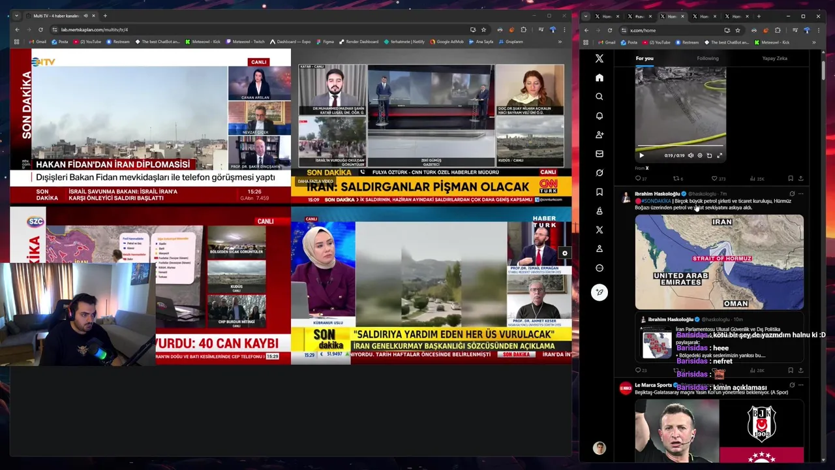Open X Home from sidebar
Image resolution: width=835 pixels, height=470 pixels.
tap(599, 78)
